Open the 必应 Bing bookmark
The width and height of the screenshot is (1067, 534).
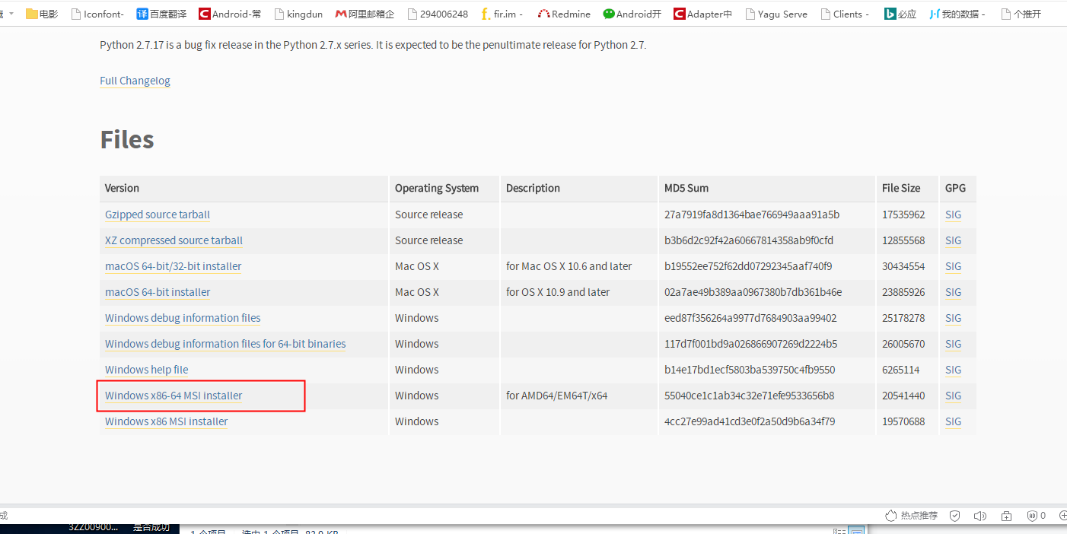[x=900, y=14]
